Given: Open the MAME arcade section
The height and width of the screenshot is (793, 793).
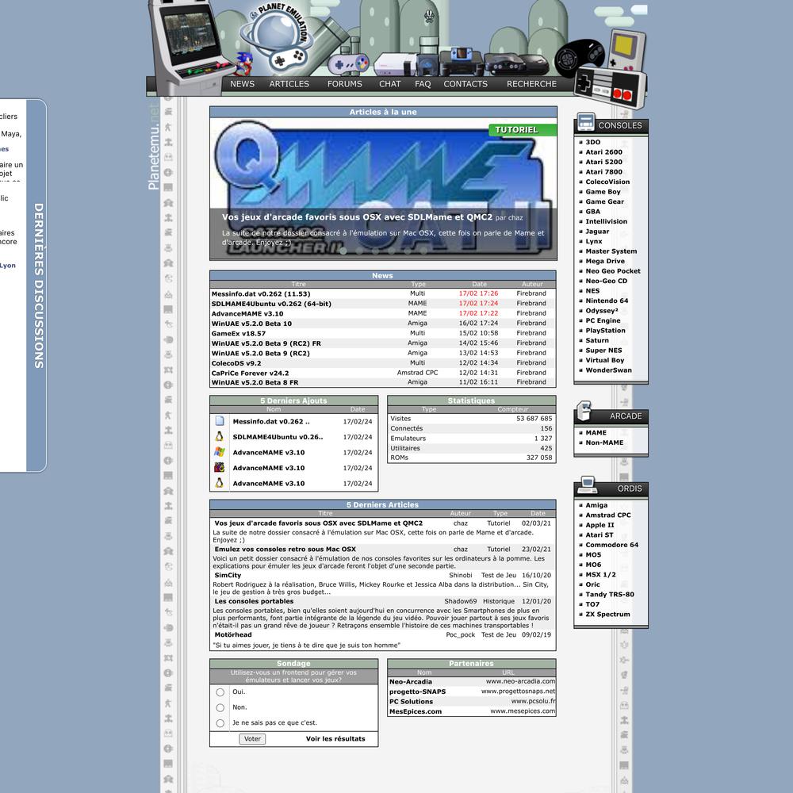Looking at the screenshot, I should coord(596,433).
